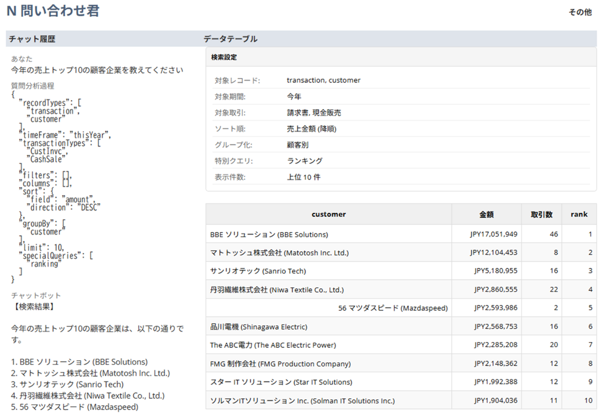605x413 pixels.
Task: Select the チャット履歴 panel header
Action: 32,39
